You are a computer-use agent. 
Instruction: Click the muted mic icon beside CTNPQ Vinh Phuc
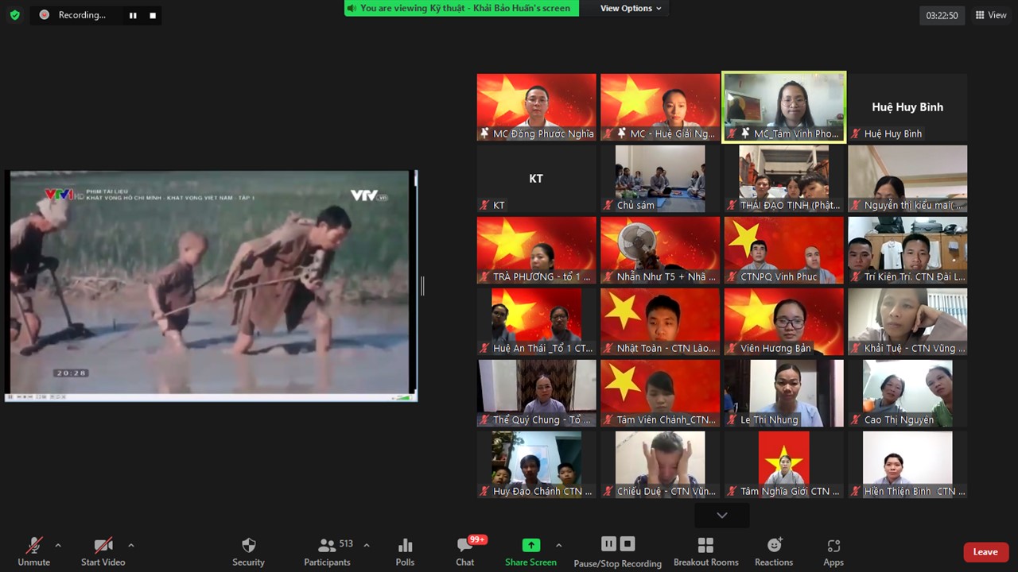point(732,276)
